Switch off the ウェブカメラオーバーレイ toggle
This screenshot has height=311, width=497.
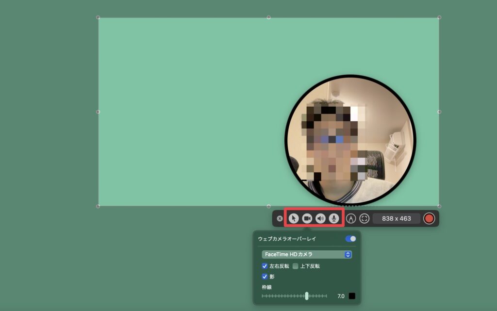[350, 239]
